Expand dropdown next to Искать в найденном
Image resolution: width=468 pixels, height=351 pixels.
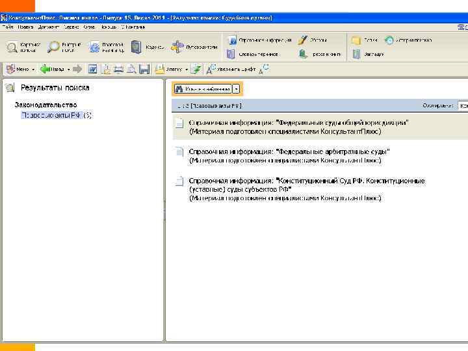point(236,89)
